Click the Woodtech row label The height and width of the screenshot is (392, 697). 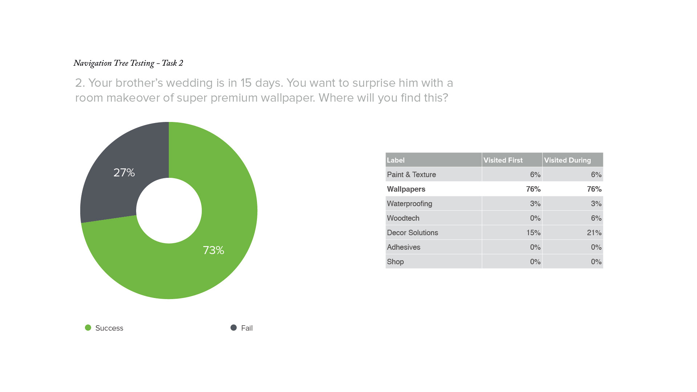pos(403,218)
